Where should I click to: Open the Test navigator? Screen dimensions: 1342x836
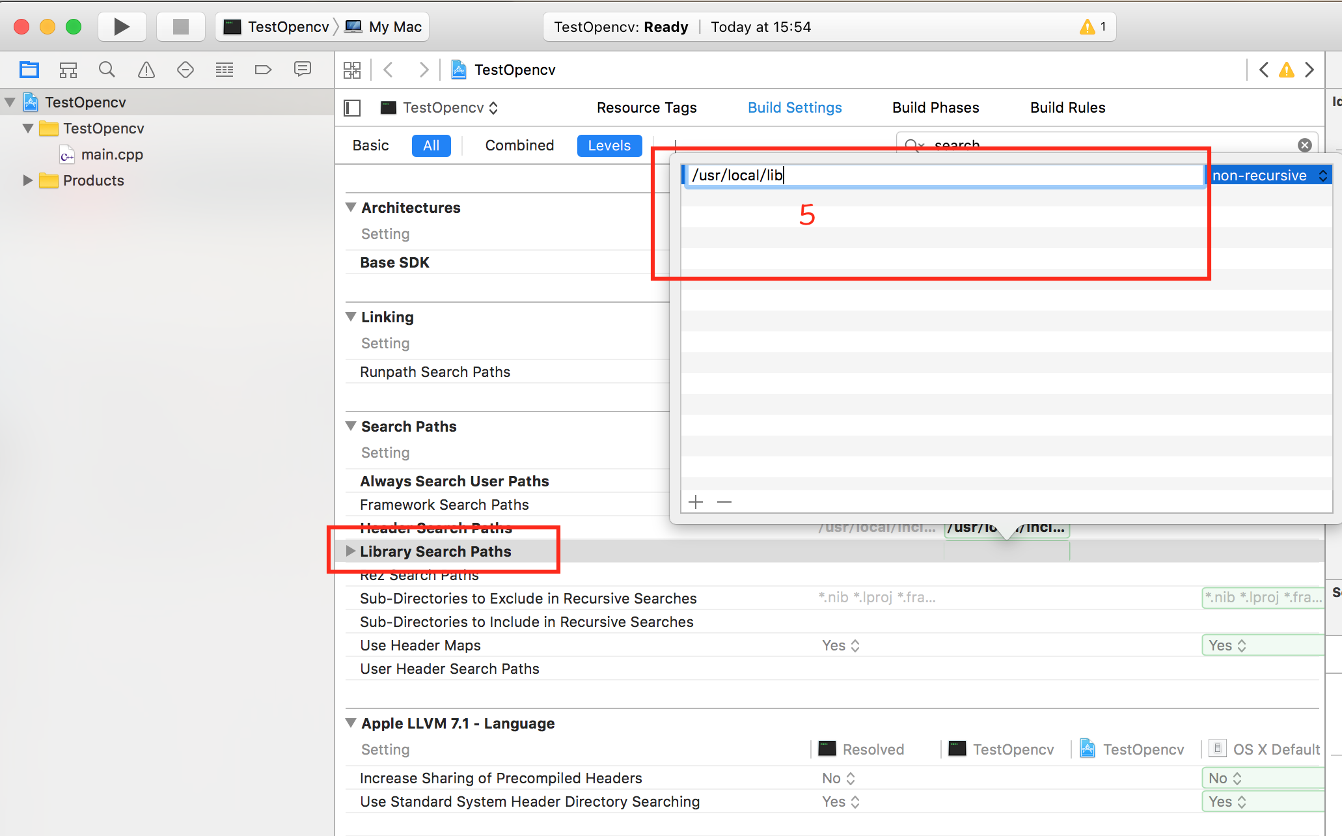click(185, 70)
